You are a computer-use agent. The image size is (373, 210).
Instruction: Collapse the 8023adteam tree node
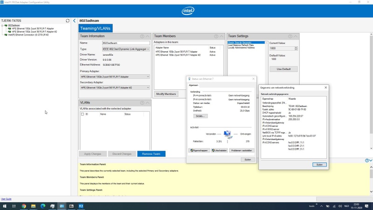tap(2, 26)
